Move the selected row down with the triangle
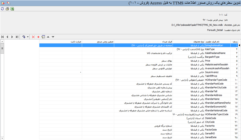 coord(53,37)
